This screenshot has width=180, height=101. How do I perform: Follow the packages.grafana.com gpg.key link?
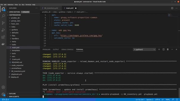click(x=81, y=36)
